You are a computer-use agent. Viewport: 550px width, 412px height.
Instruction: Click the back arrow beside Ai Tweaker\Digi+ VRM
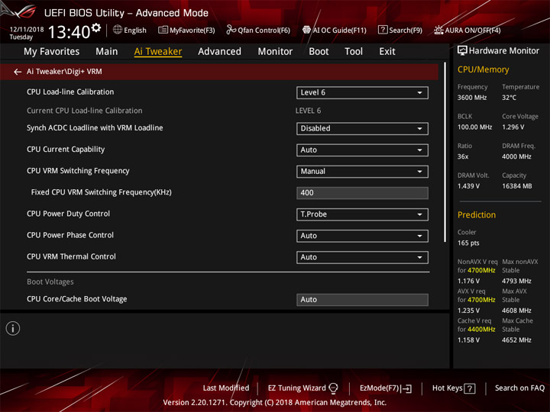pyautogui.click(x=17, y=72)
